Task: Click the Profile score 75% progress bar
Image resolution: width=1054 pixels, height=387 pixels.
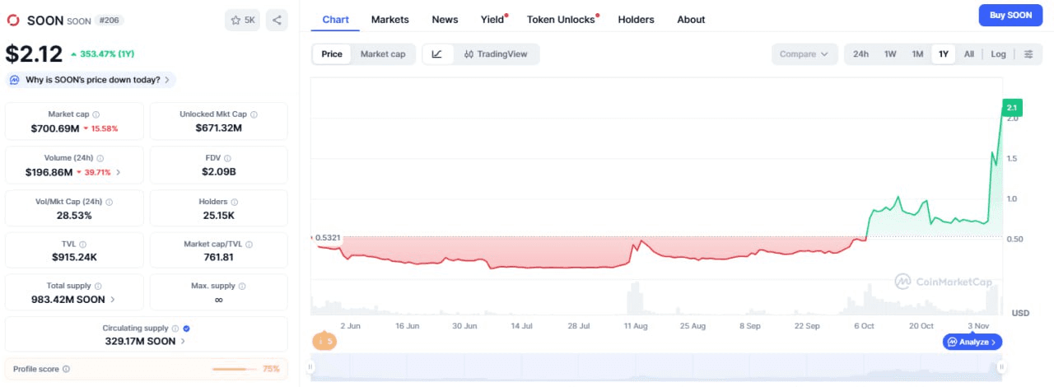Action: click(x=235, y=369)
